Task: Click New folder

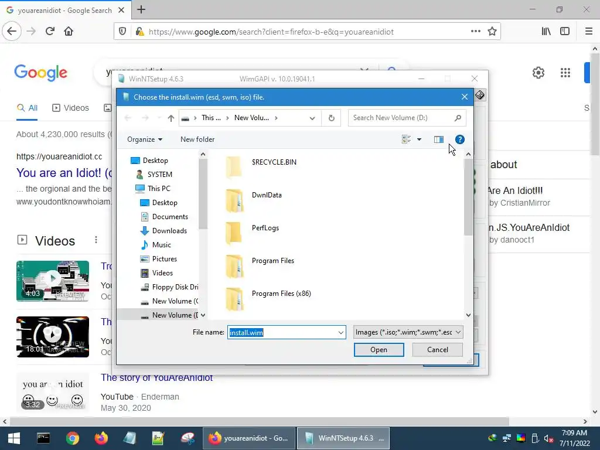Action: pyautogui.click(x=197, y=139)
